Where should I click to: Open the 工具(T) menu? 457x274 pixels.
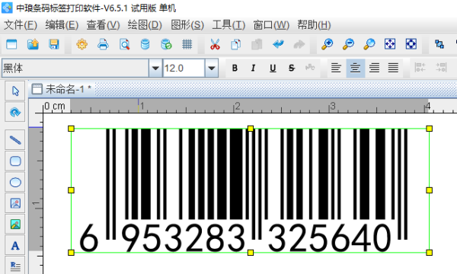pos(228,25)
